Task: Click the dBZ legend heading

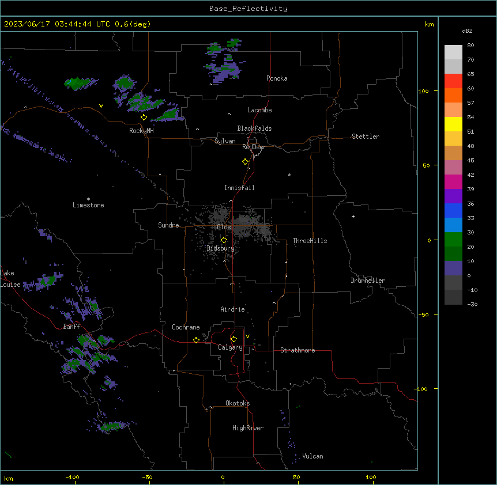Action: 467,31
